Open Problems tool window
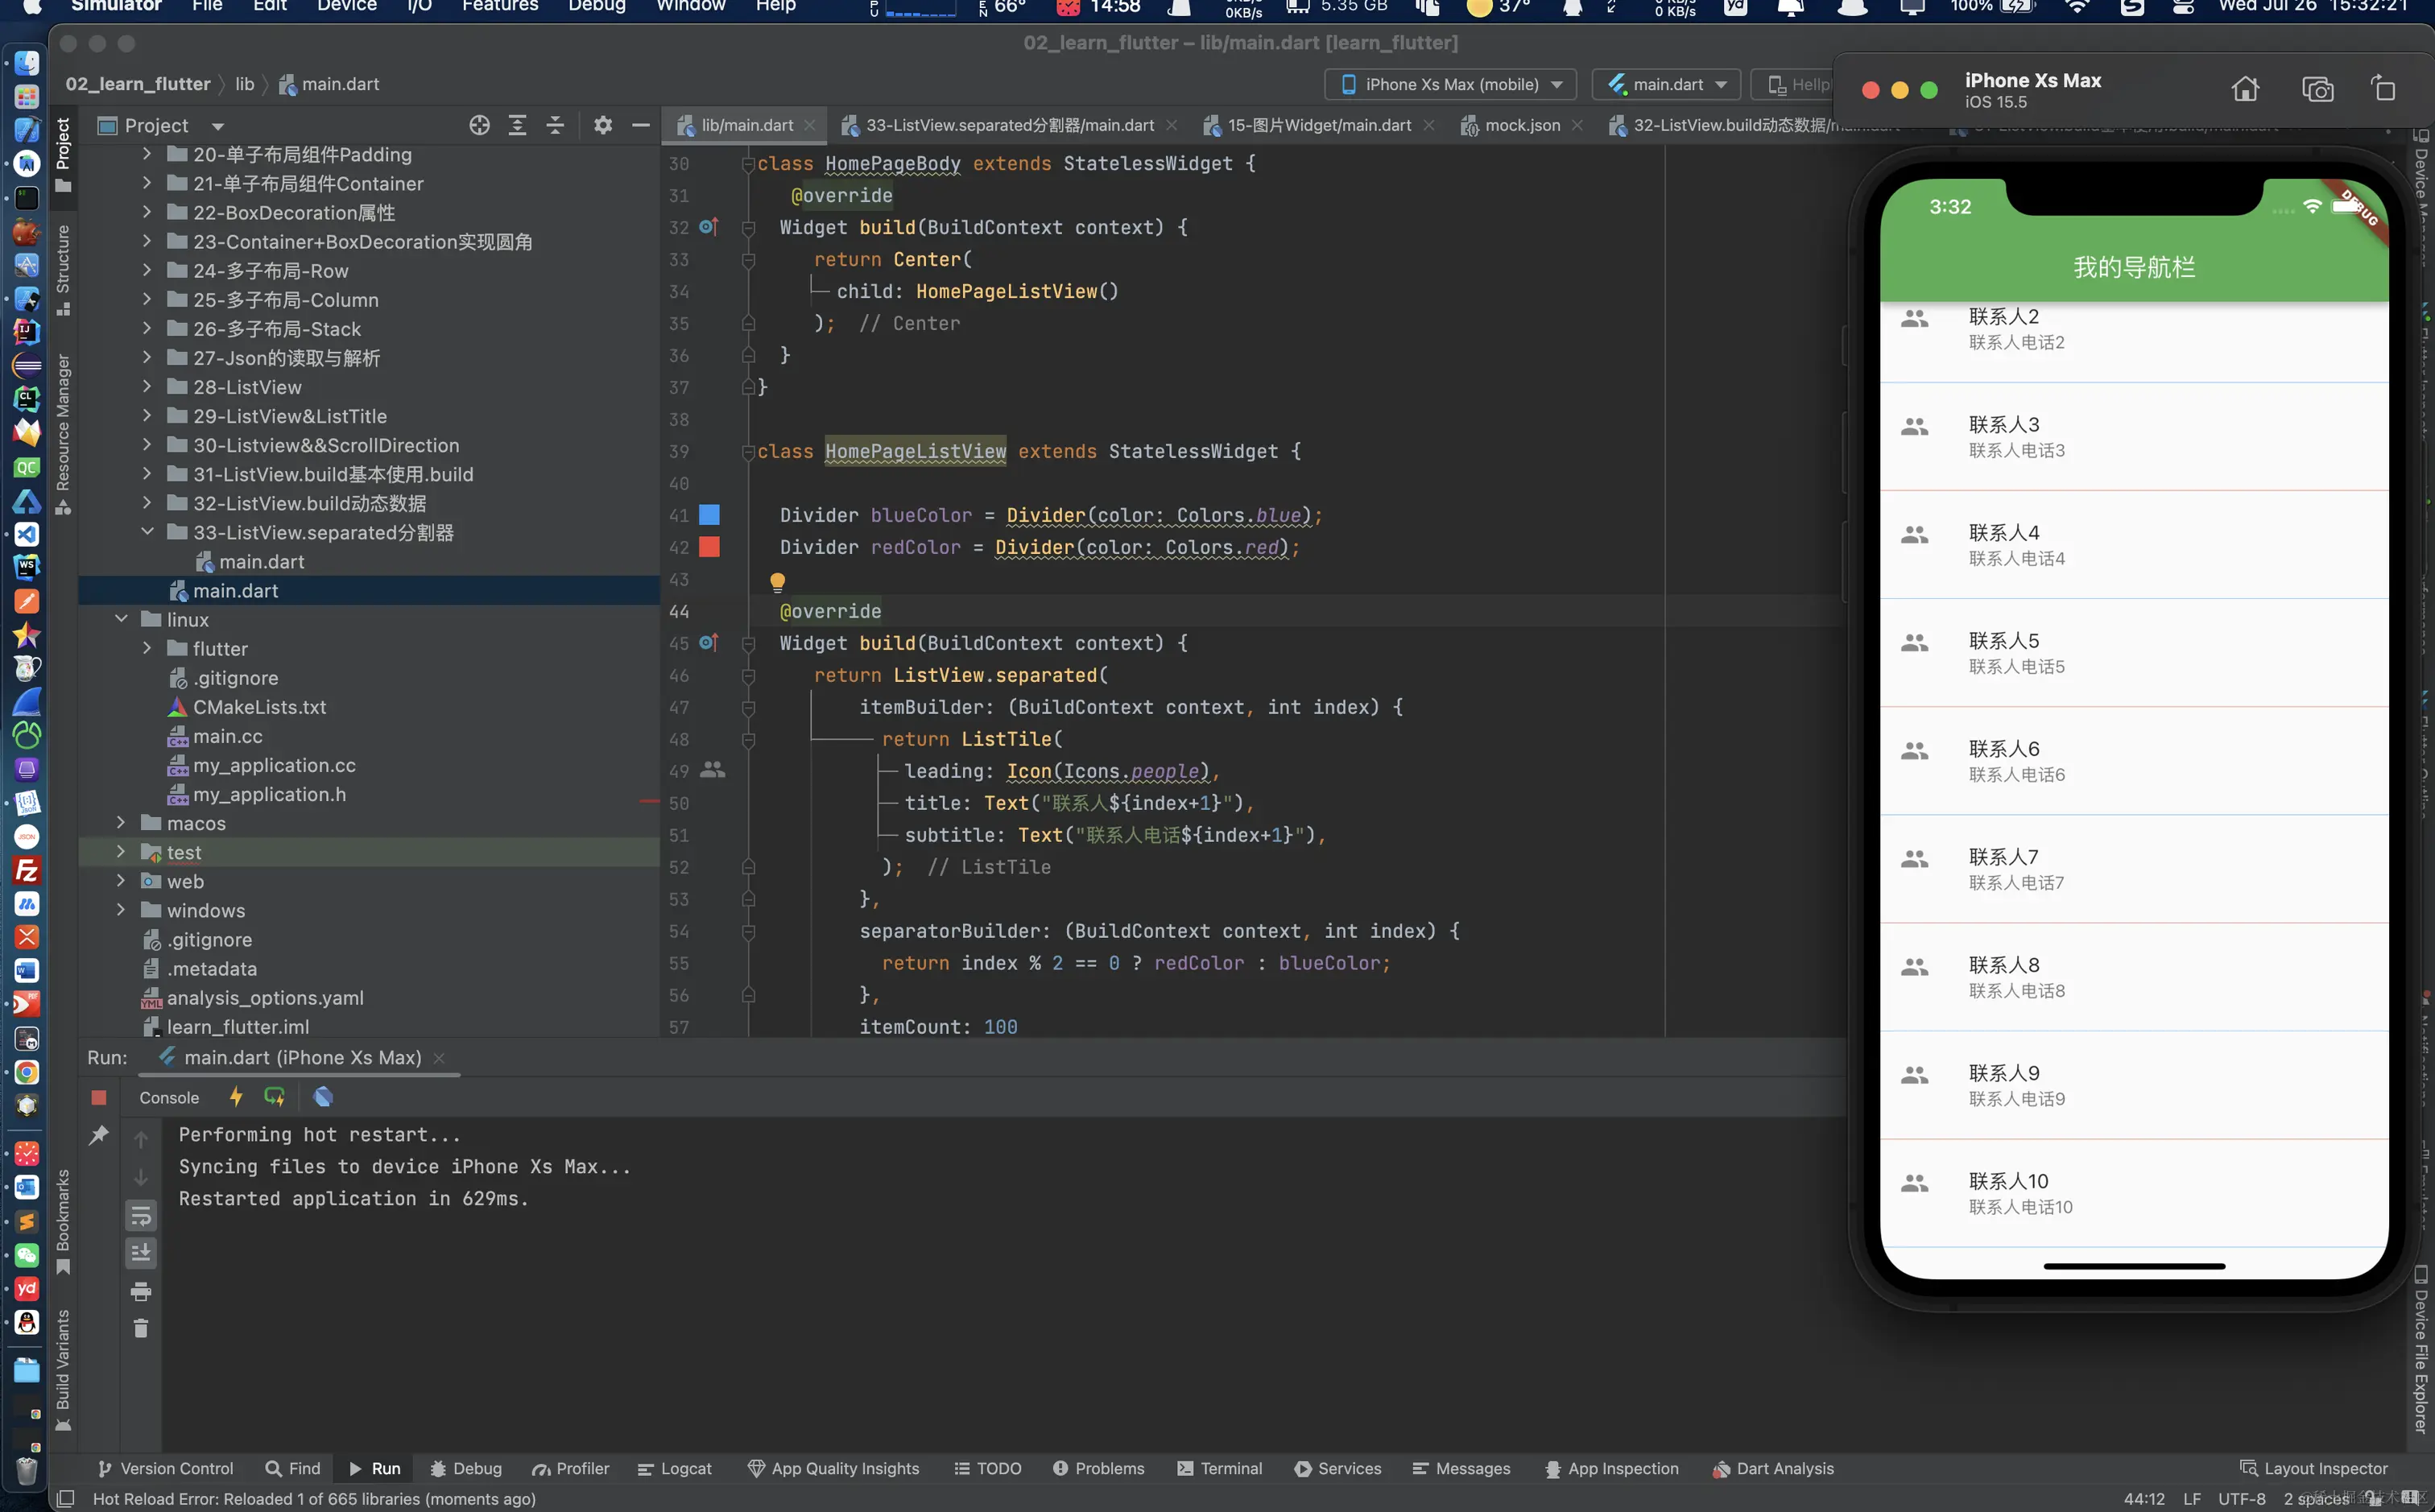The width and height of the screenshot is (2435, 1512). click(1098, 1468)
